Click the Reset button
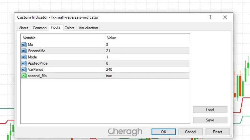 point(217,132)
